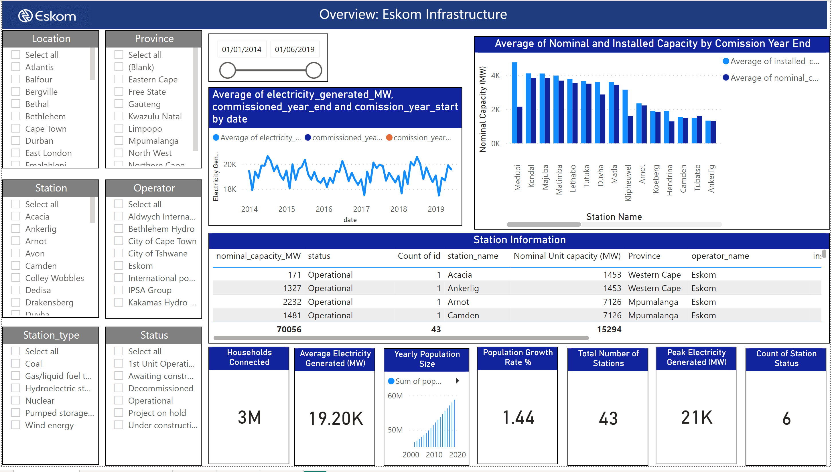Sort table by Province column header
The height and width of the screenshot is (472, 832).
[x=644, y=256]
